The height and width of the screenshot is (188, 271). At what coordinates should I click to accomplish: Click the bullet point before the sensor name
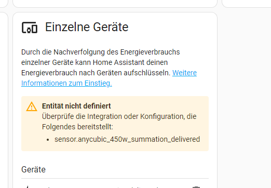[x=48, y=140]
